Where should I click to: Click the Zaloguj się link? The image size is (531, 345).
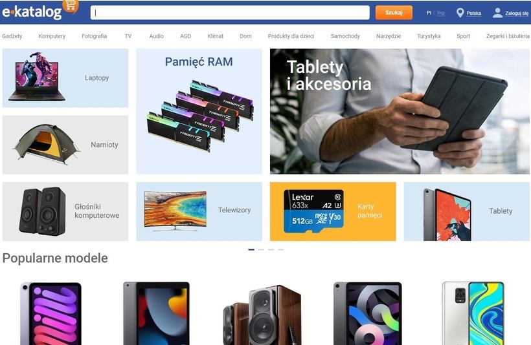tap(517, 13)
